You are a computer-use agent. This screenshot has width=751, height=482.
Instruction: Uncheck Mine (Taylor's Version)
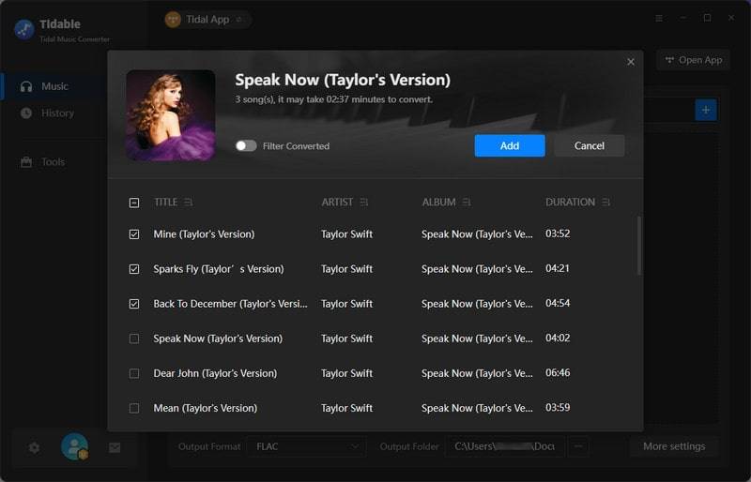point(134,234)
